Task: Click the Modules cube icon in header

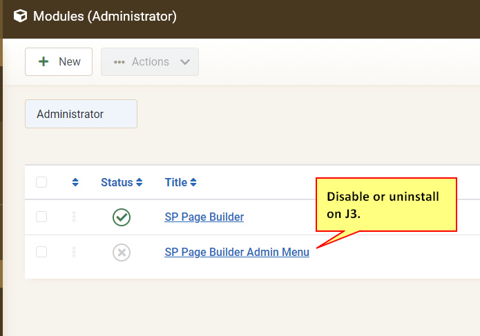Action: pos(20,16)
